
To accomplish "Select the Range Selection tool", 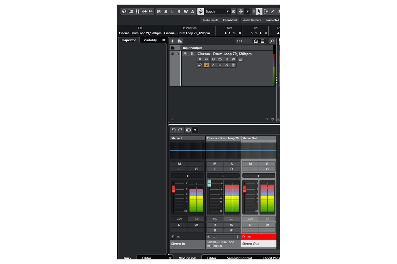I will point(266,12).
